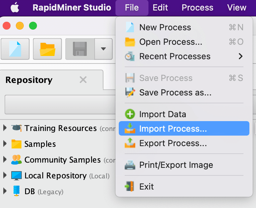Screen dimensions: 256x208
Task: Click the Open Process folder toolbar icon
Action: click(x=48, y=49)
